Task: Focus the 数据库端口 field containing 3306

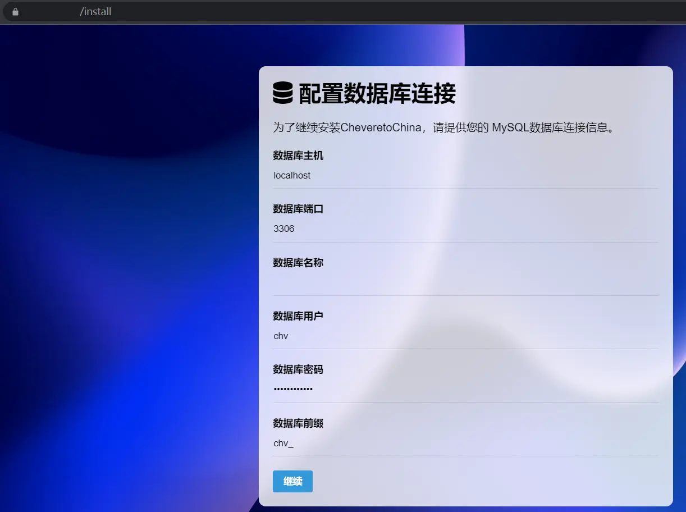Action: tap(465, 229)
